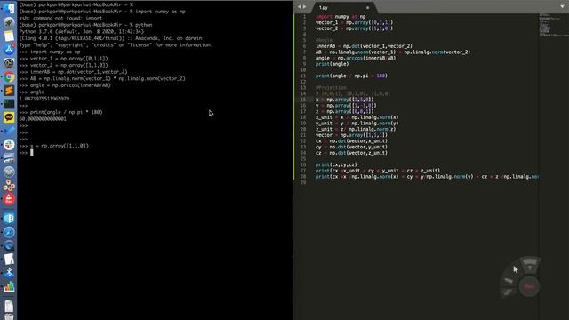Open the red circular app dock icon
The width and height of the screenshot is (569, 320).
point(9,199)
